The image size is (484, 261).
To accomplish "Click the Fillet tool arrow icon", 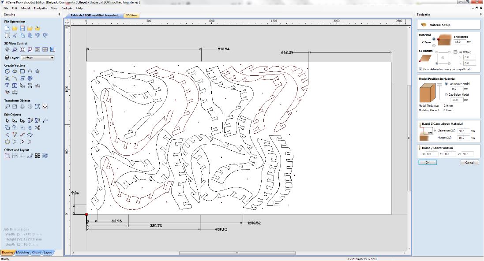I will 7,135.
